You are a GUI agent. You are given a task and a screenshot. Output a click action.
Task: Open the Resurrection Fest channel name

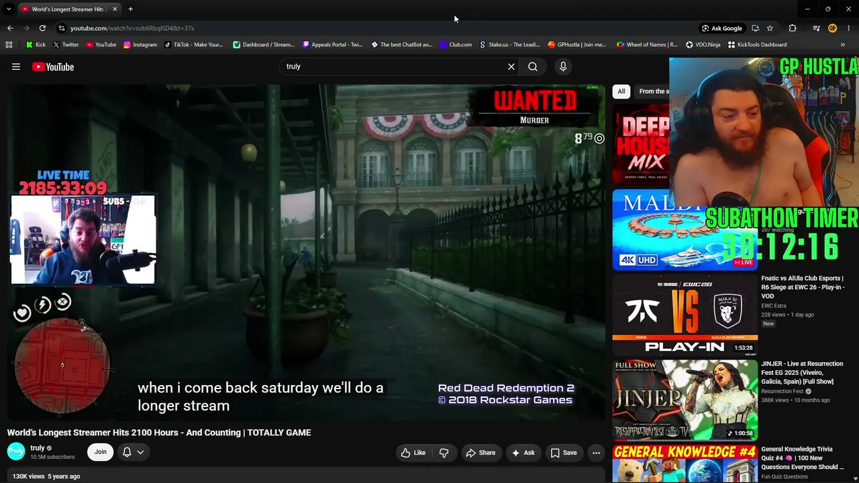782,391
